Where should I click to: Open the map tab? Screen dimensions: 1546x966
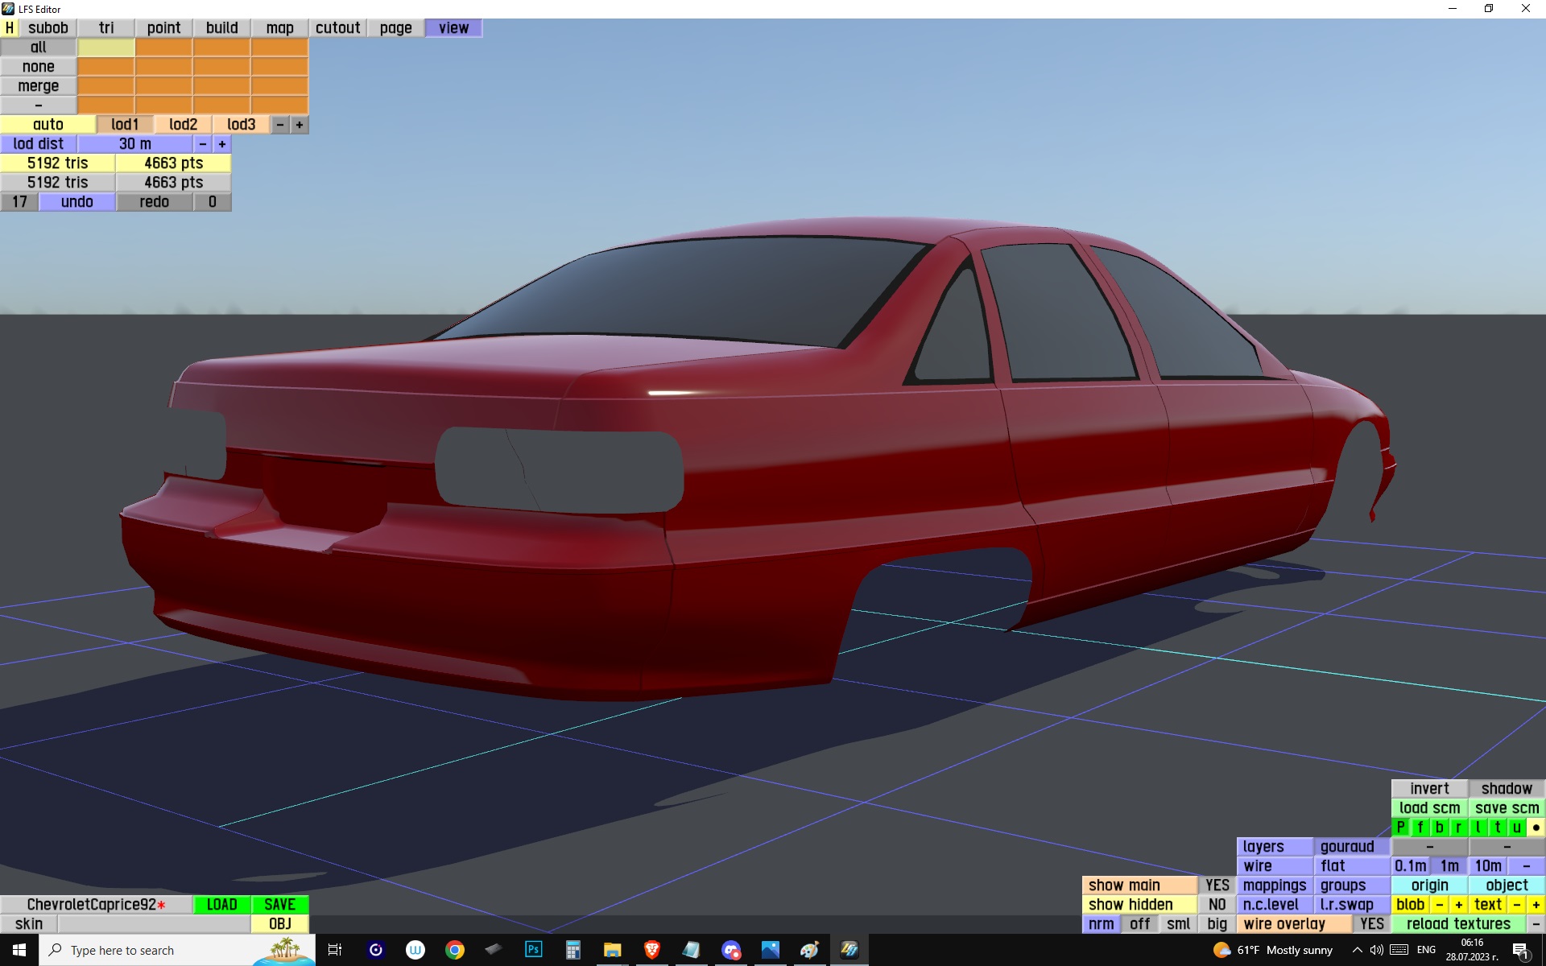click(279, 28)
